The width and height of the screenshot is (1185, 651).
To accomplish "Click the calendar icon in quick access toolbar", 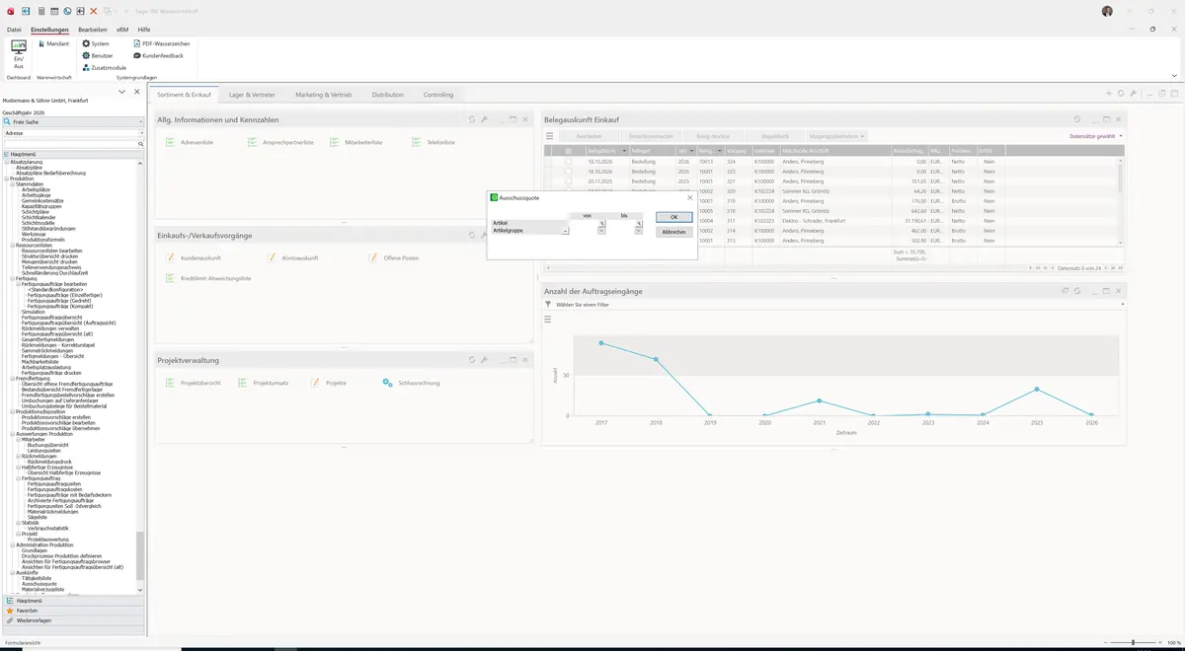I will coord(53,11).
